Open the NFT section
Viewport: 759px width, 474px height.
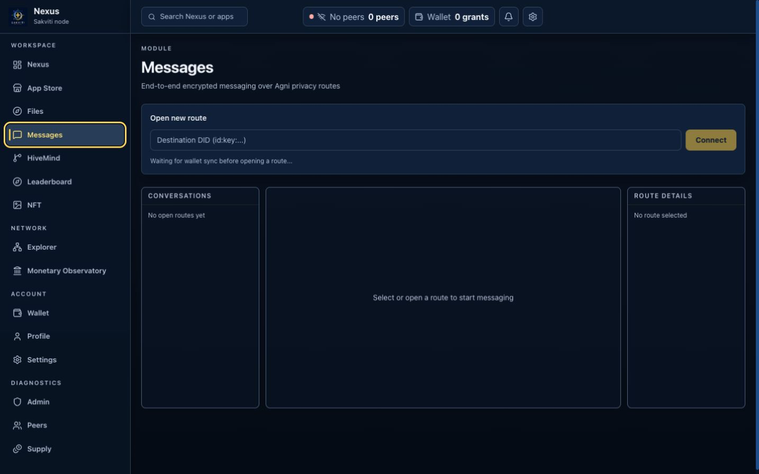65,205
